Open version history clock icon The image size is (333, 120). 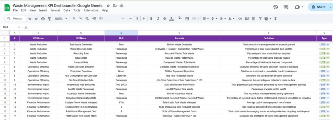tap(275, 7)
